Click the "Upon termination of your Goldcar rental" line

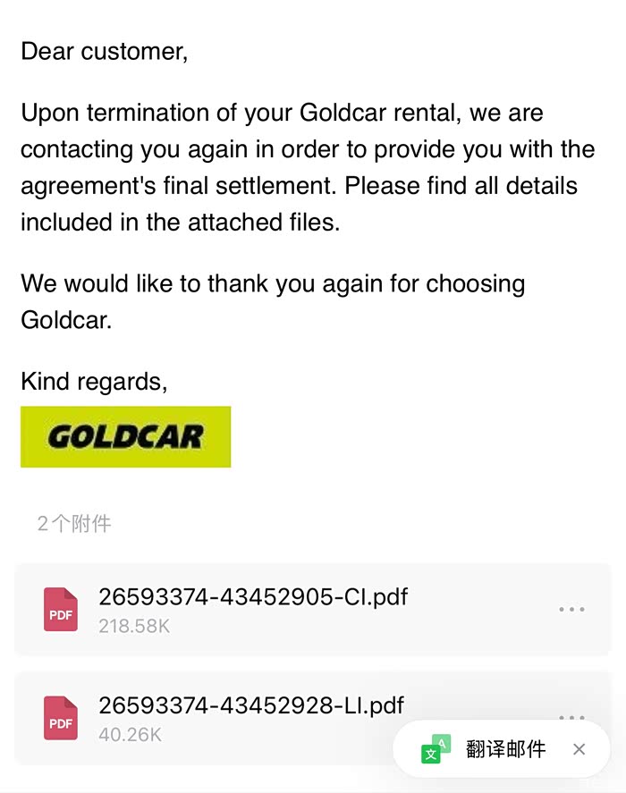click(282, 114)
